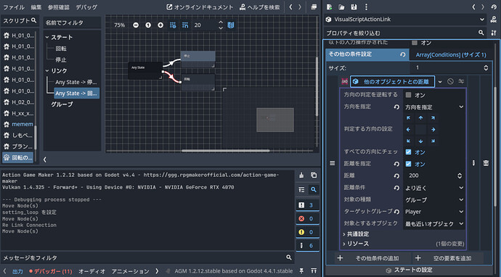Open inspector property tools wrench icon
501x277 pixels.
click(493, 33)
